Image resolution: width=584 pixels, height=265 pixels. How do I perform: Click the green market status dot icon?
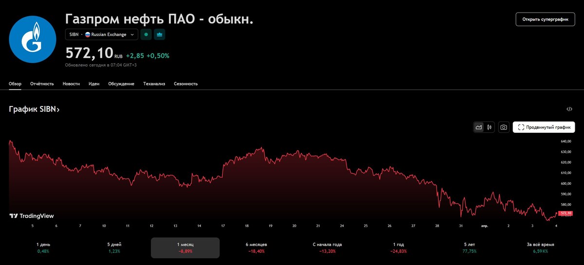(x=146, y=35)
